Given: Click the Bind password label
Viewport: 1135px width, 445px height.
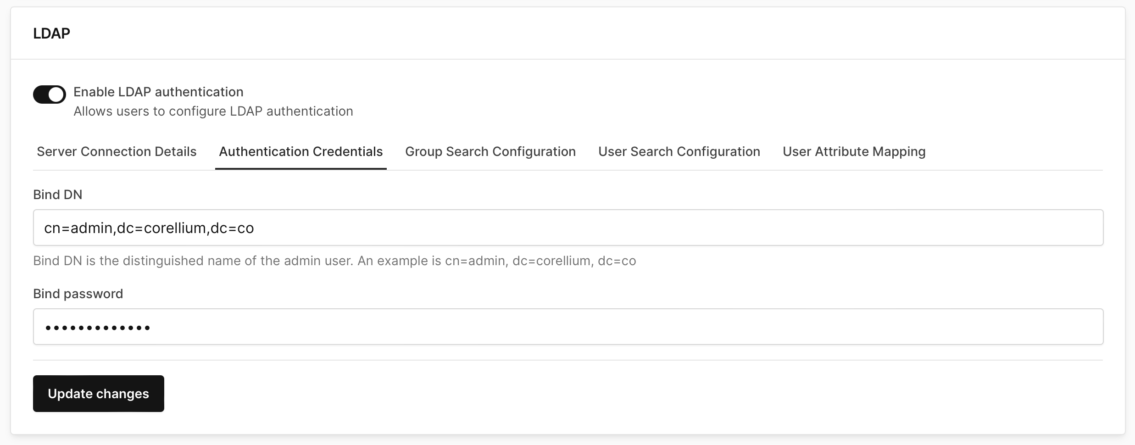Looking at the screenshot, I should point(78,293).
